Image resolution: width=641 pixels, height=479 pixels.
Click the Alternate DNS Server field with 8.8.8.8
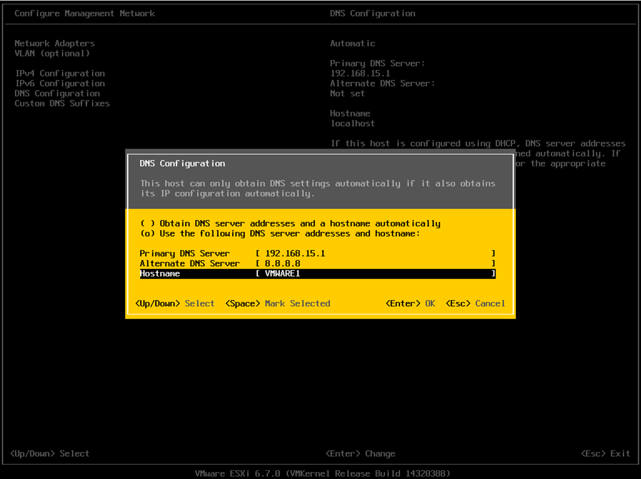pyautogui.click(x=375, y=263)
